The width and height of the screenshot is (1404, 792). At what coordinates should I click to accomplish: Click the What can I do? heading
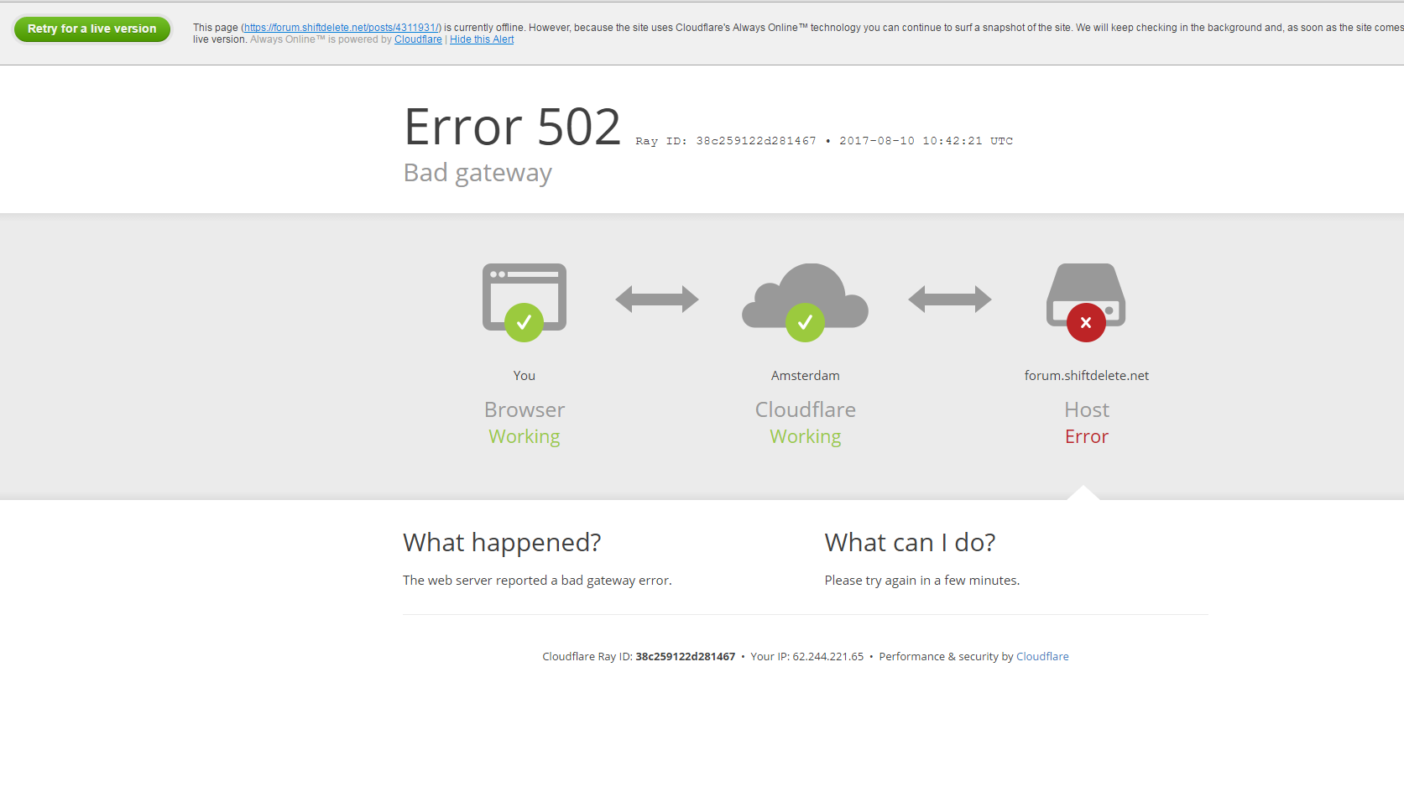910,543
